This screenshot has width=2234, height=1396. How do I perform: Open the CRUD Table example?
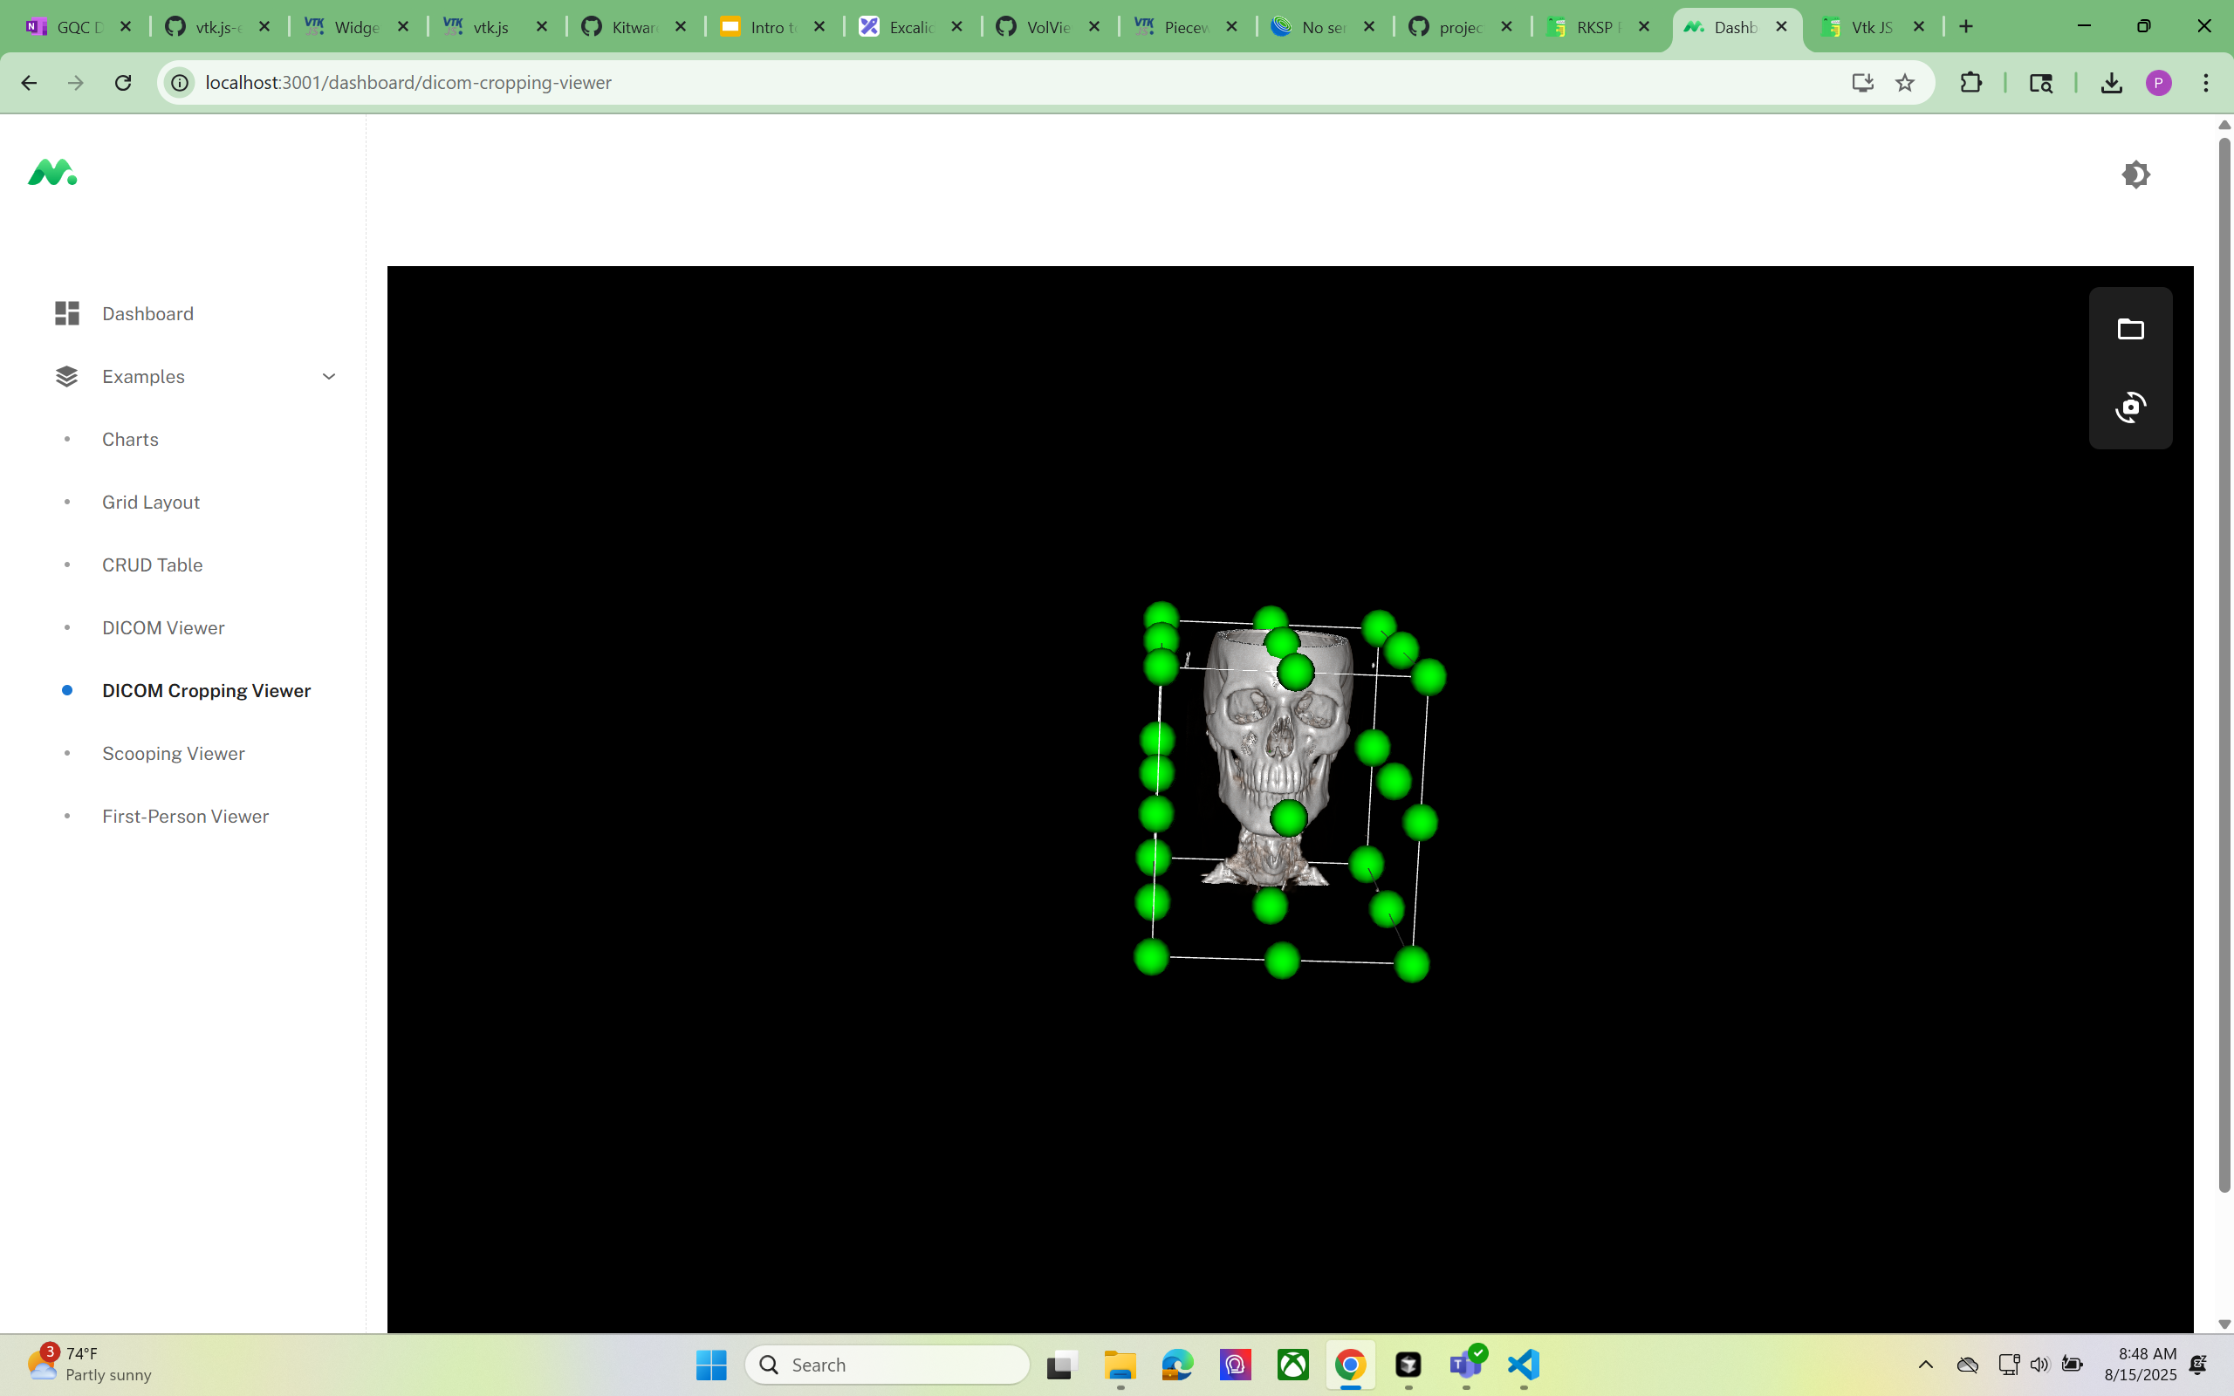coord(153,565)
